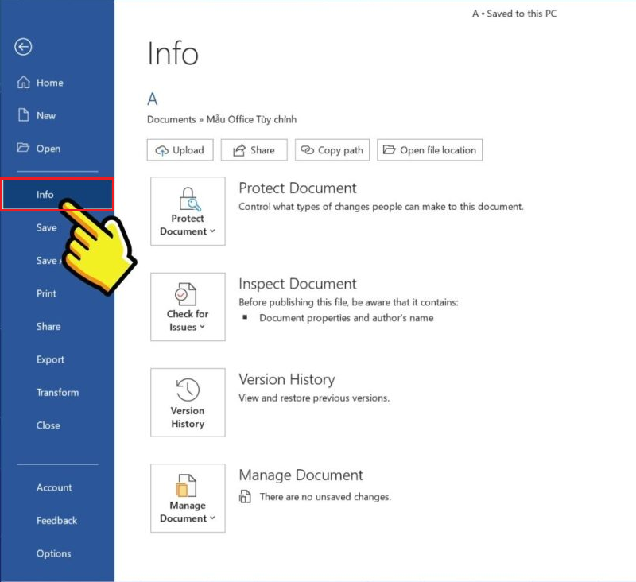The image size is (636, 582).
Task: Select Transform in the left menu
Action: 57,392
